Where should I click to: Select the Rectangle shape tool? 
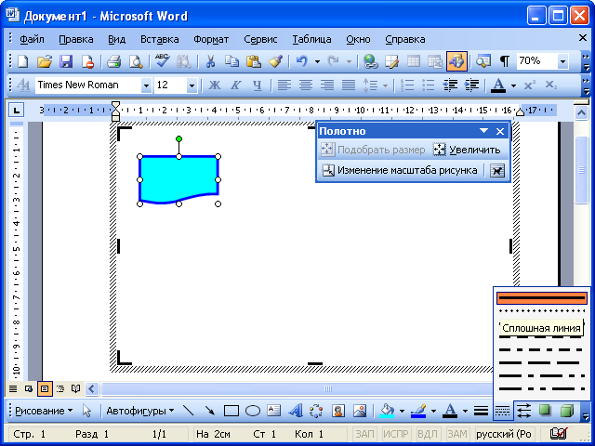[231, 410]
